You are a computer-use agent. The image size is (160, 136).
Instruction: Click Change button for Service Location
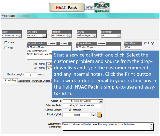tap(51, 43)
